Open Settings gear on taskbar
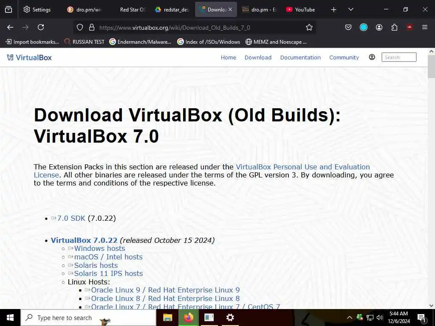 pos(230,318)
